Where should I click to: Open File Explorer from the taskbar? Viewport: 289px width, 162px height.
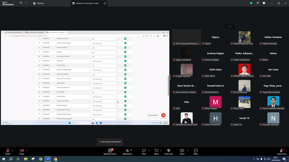click(26, 159)
